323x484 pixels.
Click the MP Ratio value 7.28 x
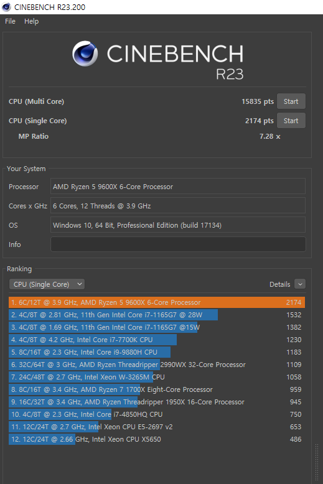point(269,136)
